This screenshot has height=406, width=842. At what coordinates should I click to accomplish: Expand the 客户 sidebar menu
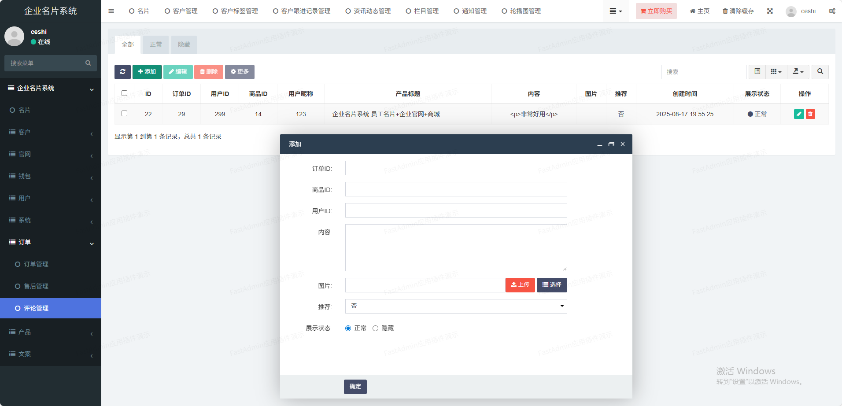[x=51, y=132]
